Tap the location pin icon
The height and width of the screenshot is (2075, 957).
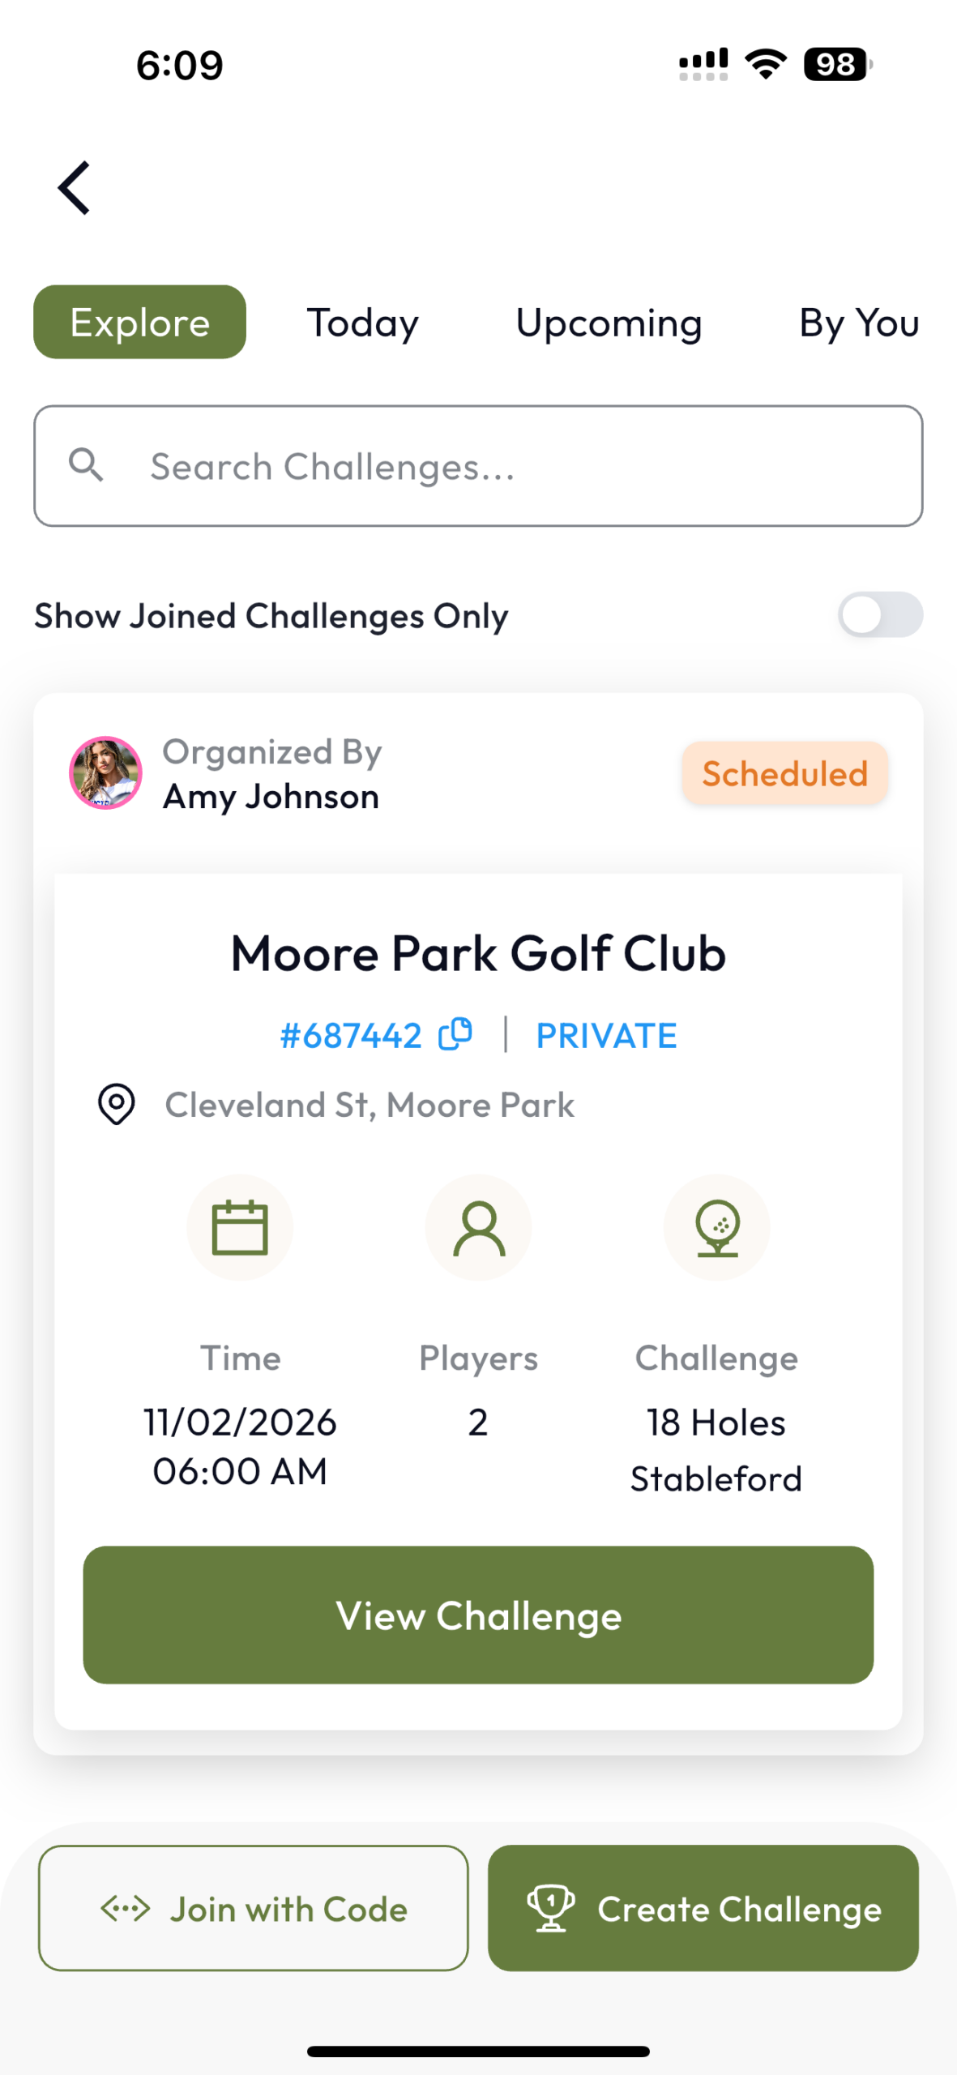[117, 1104]
